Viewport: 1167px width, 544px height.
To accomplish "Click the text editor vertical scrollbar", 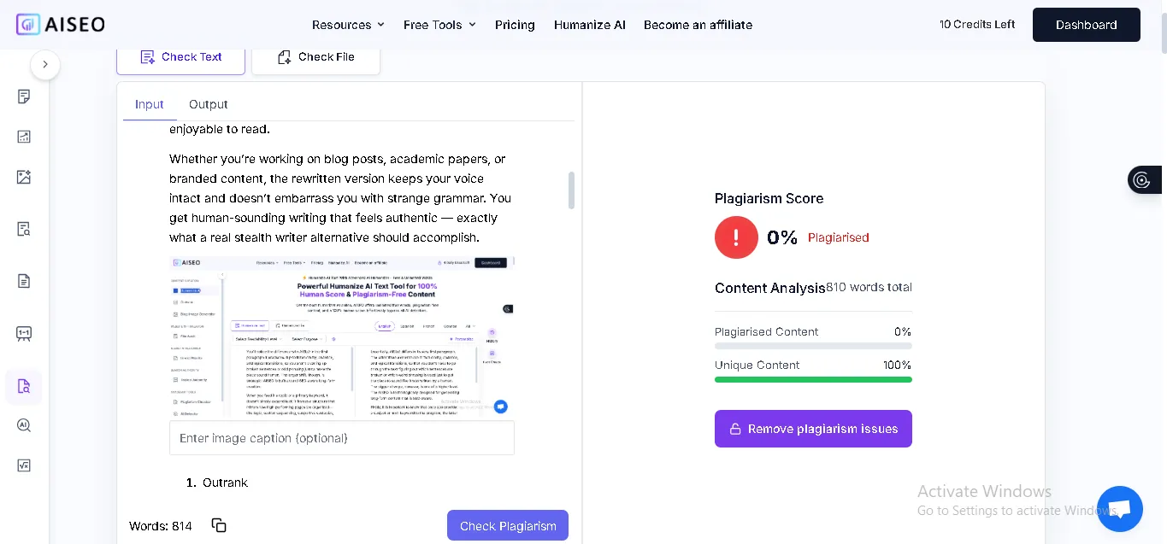I will 571,190.
